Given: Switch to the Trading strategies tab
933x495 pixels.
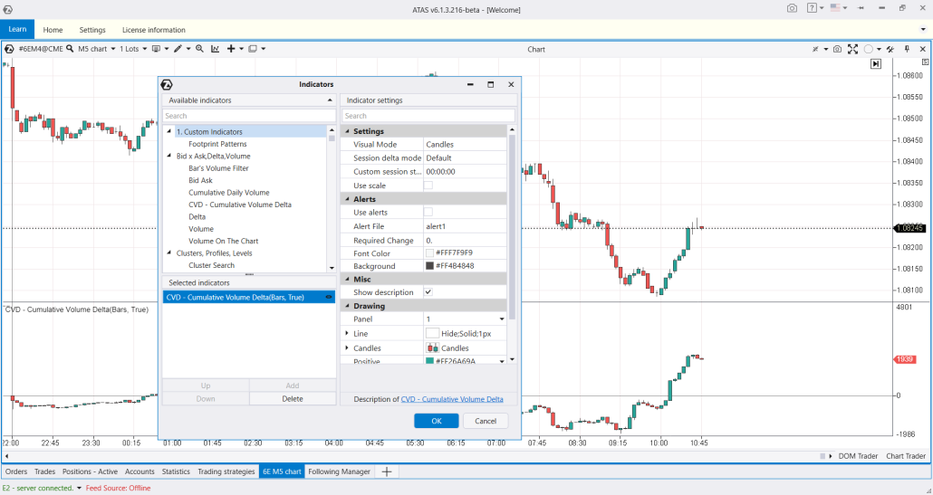Looking at the screenshot, I should [x=226, y=471].
